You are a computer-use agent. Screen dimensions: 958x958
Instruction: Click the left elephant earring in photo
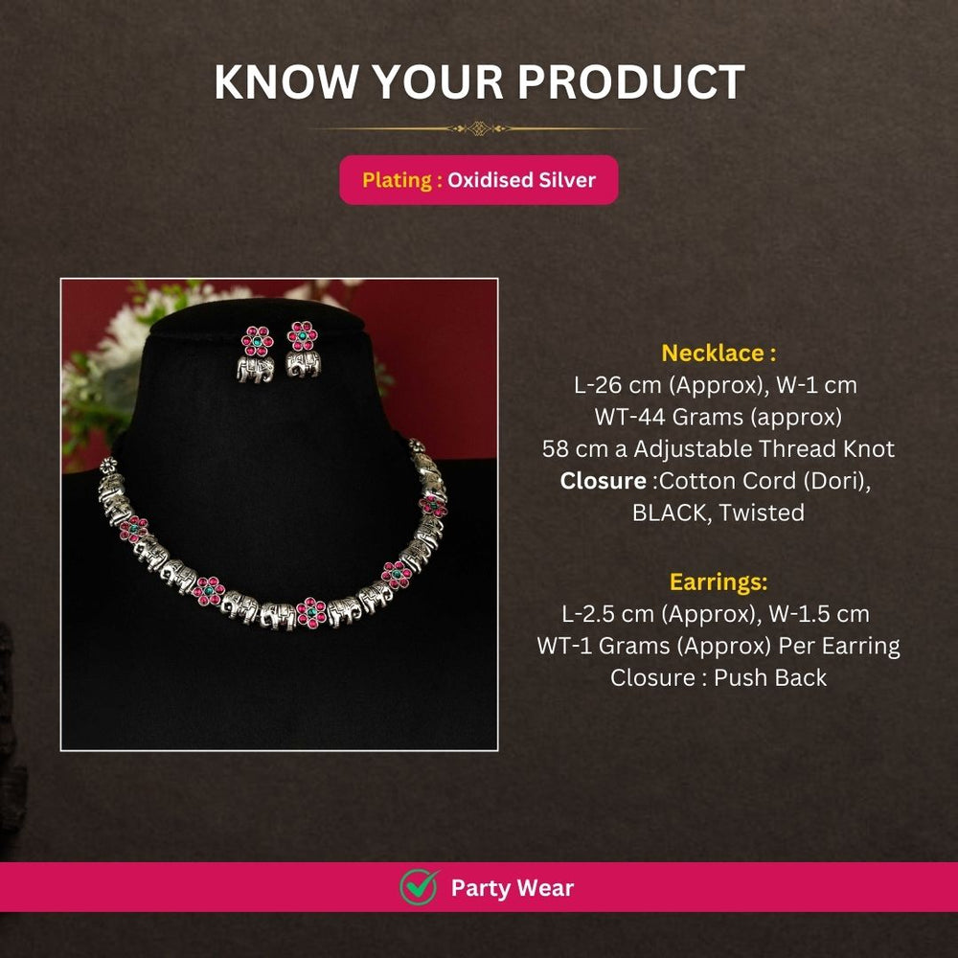click(257, 355)
